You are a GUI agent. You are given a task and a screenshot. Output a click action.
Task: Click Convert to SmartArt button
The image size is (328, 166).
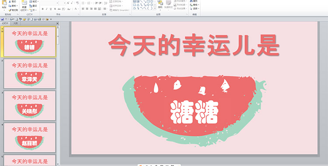120,10
